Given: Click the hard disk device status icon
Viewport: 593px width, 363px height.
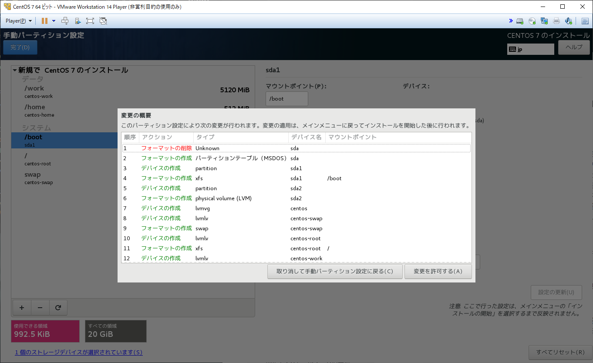Looking at the screenshot, I should [x=520, y=21].
